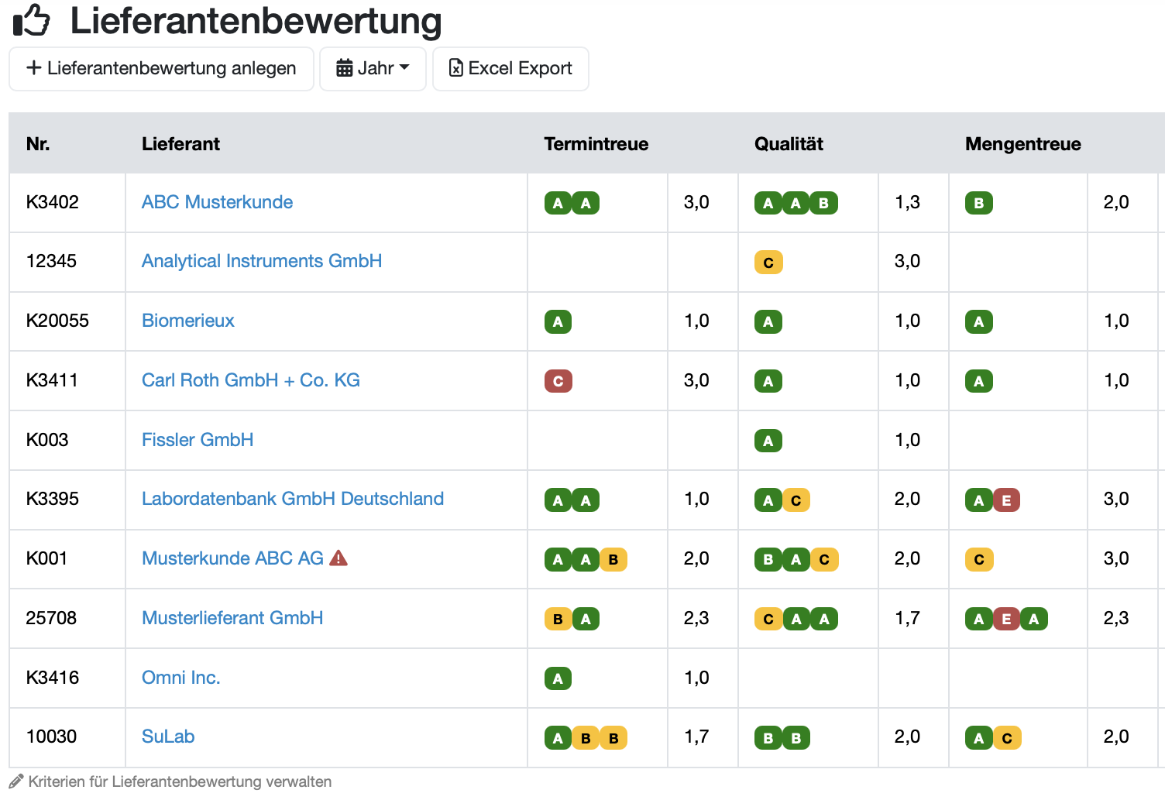Image resolution: width=1165 pixels, height=807 pixels.
Task: Click the red E badge for Labordatenbank Mengentreue
Action: (1006, 500)
